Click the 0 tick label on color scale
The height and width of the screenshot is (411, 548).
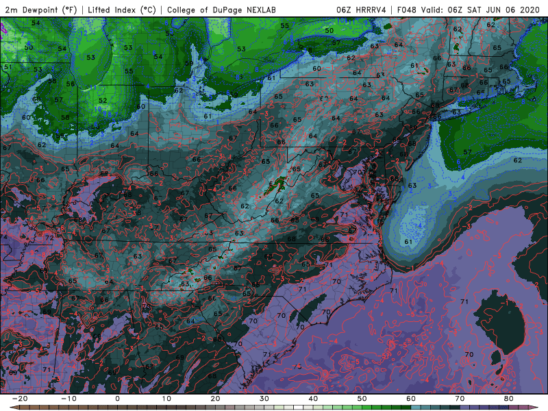coord(117,399)
